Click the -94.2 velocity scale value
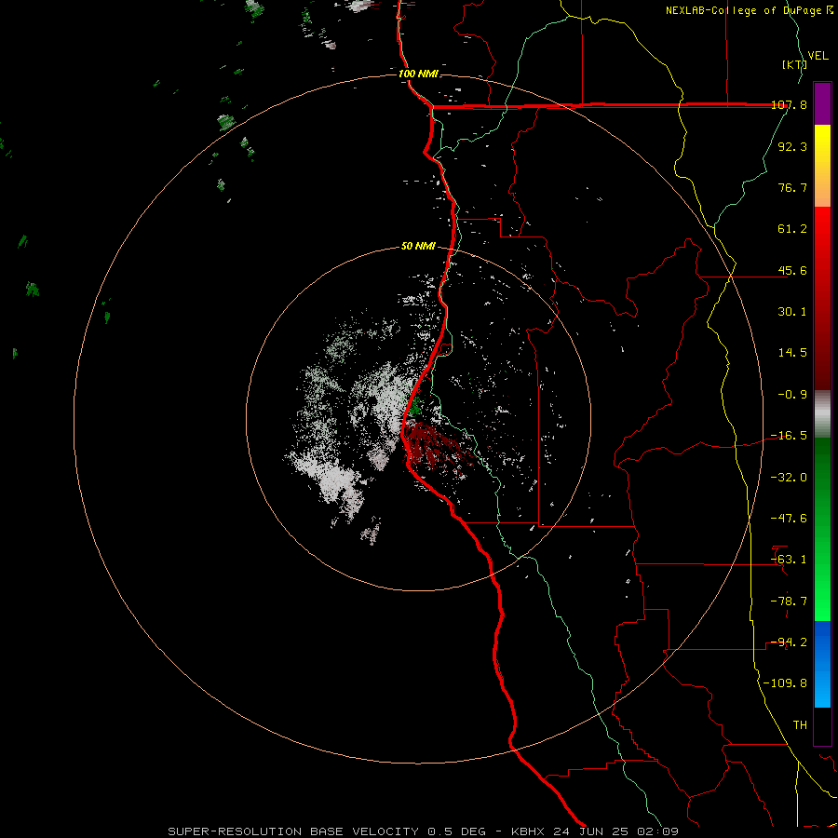838x838 pixels. point(789,642)
